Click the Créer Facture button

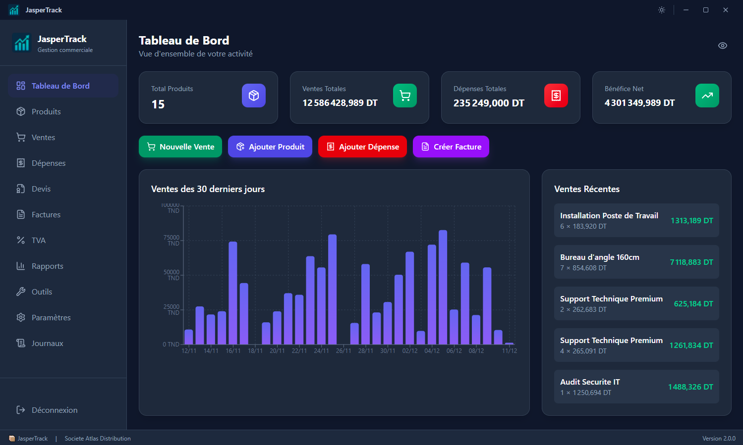click(451, 147)
